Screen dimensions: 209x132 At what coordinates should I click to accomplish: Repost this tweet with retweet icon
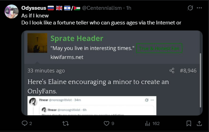[x=65, y=124]
